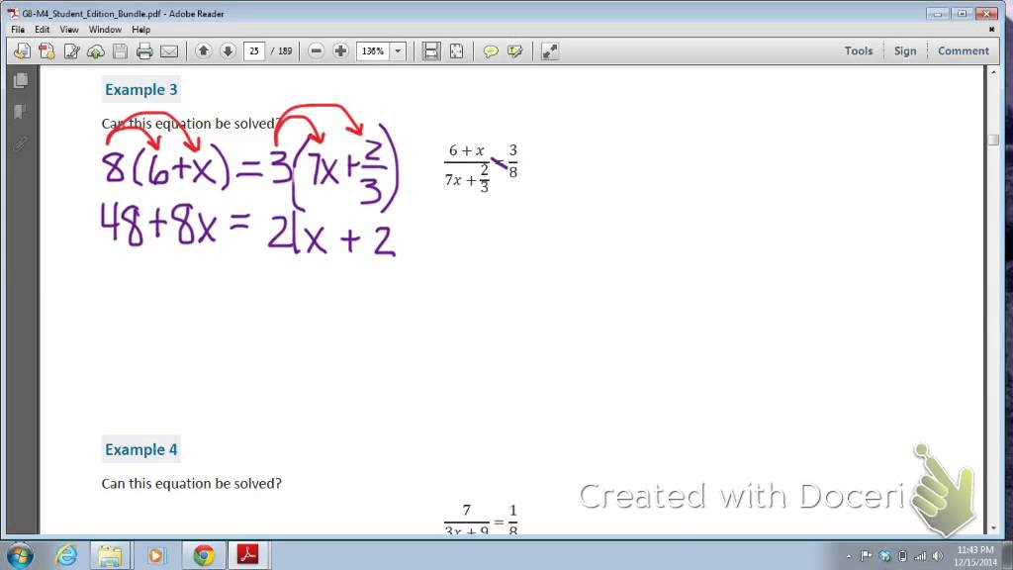Go to next page with down arrow
This screenshot has width=1013, height=570.
(x=228, y=51)
